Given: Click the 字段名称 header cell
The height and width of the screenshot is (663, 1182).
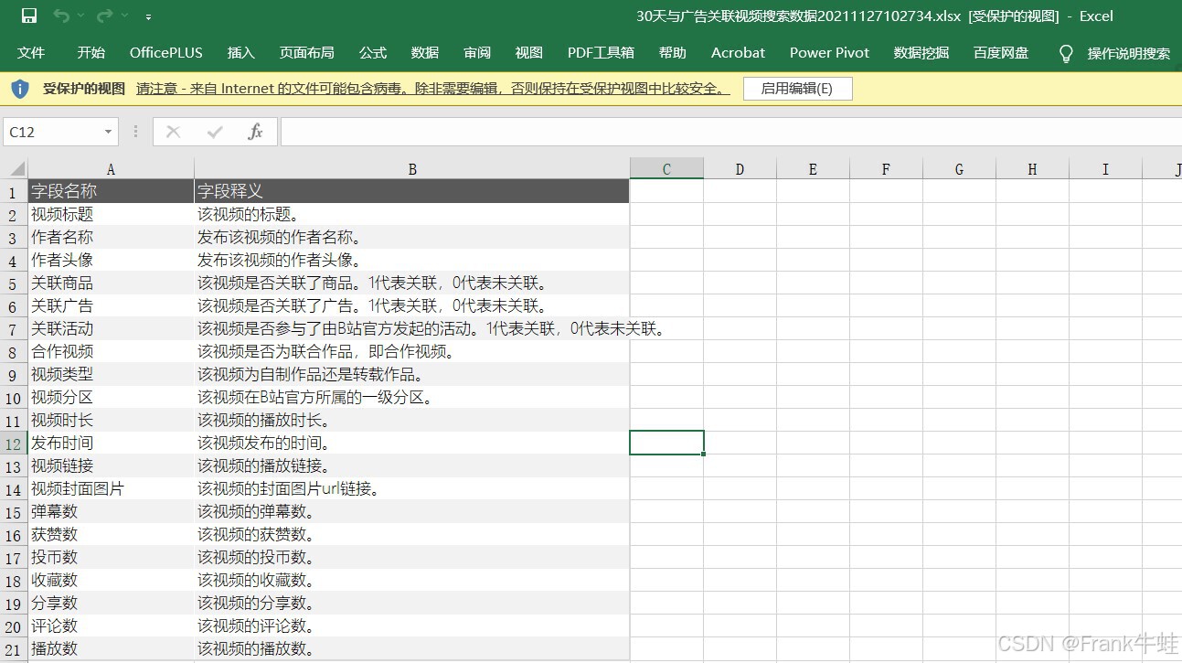Looking at the screenshot, I should 111,191.
